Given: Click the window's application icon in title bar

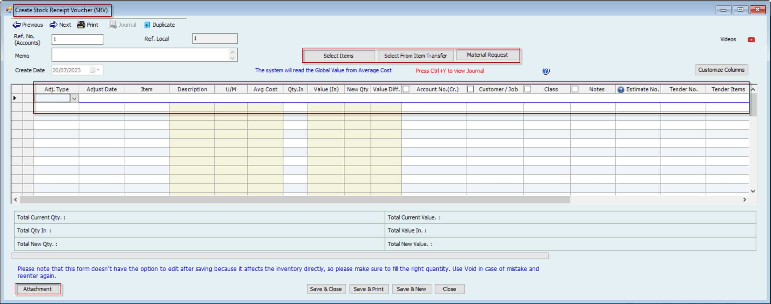Looking at the screenshot, I should (x=9, y=10).
